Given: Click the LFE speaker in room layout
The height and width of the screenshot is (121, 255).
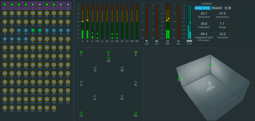Looking at the screenshot, I should [108, 58].
